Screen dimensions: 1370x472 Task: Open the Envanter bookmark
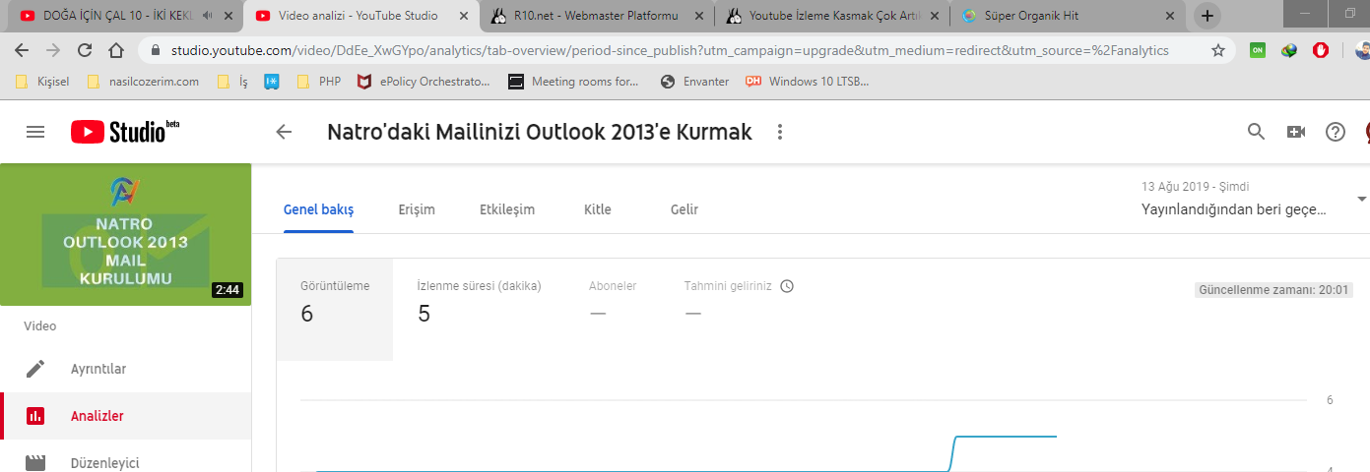695,82
